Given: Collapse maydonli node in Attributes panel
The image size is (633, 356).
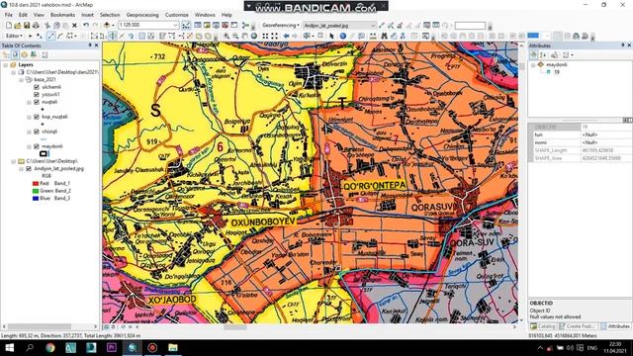Looking at the screenshot, I should [533, 64].
